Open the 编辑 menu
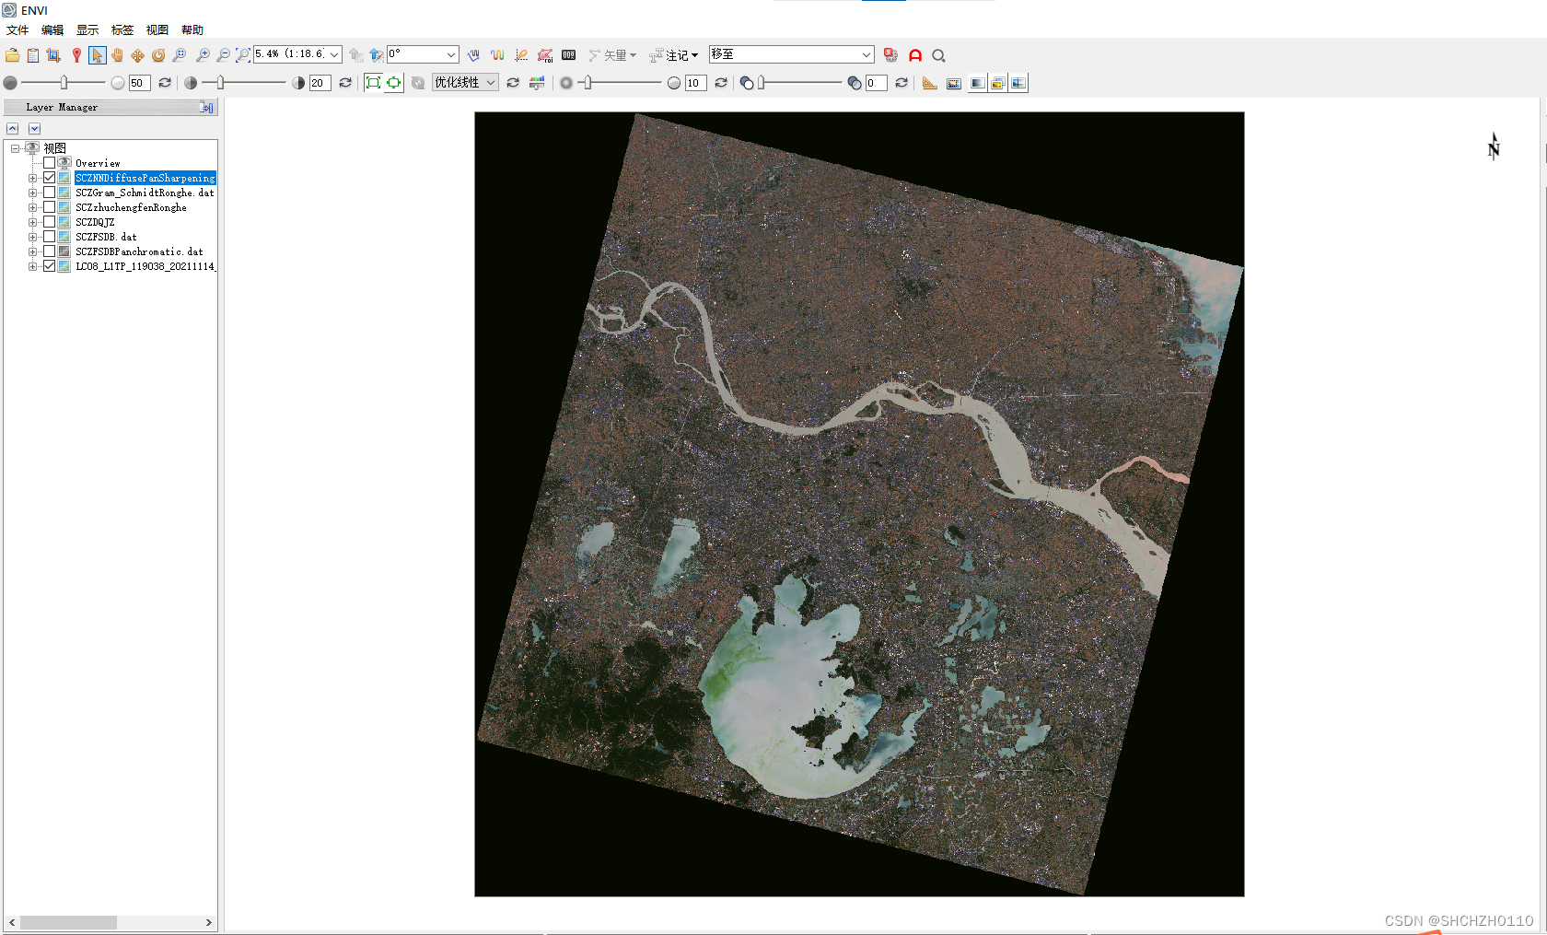The image size is (1547, 935). [52, 30]
